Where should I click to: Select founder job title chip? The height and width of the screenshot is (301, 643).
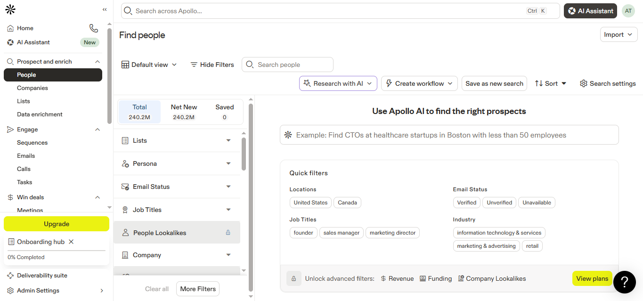pyautogui.click(x=303, y=233)
